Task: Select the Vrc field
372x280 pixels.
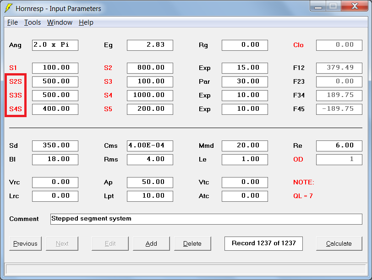Action: point(55,183)
